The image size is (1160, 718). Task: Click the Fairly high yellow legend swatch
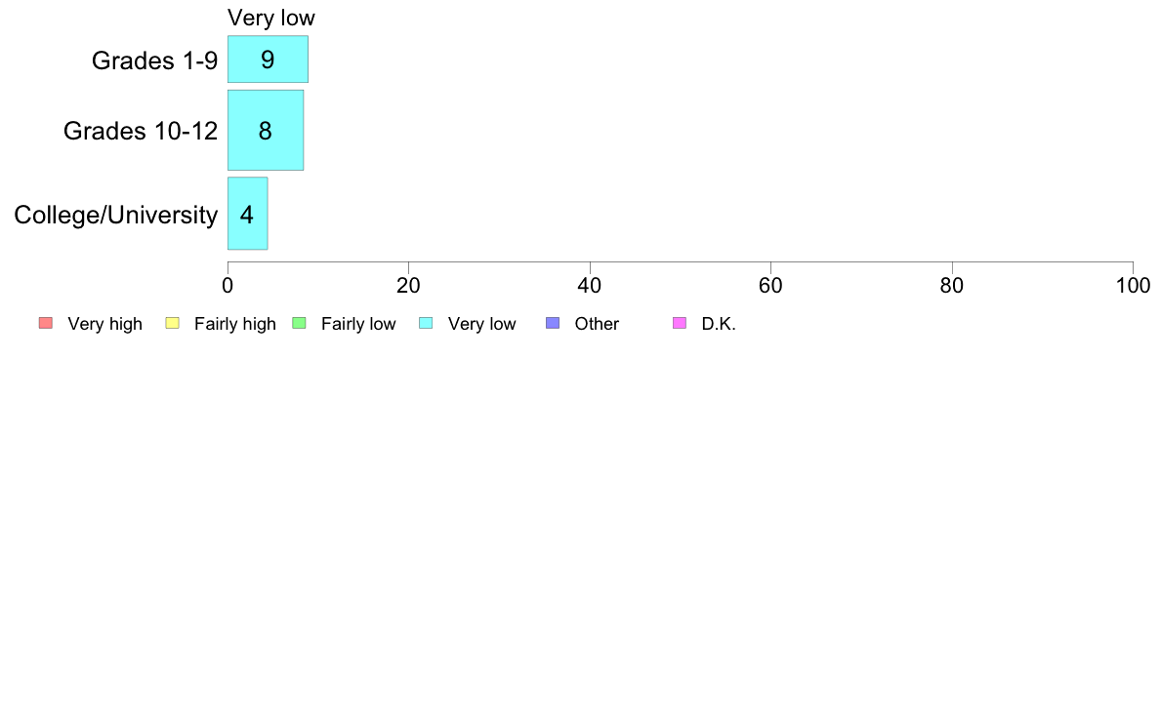[173, 323]
